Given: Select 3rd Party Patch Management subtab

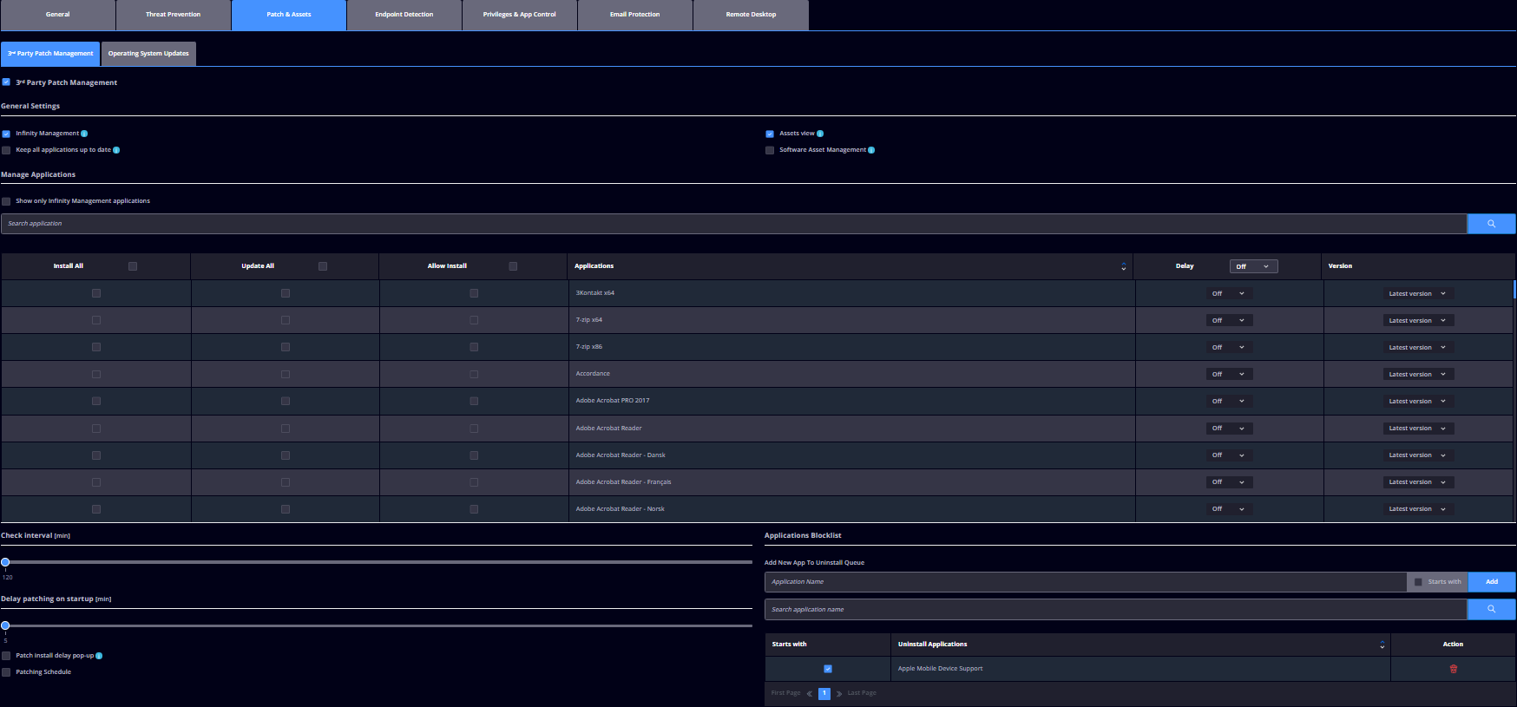Looking at the screenshot, I should 50,54.
